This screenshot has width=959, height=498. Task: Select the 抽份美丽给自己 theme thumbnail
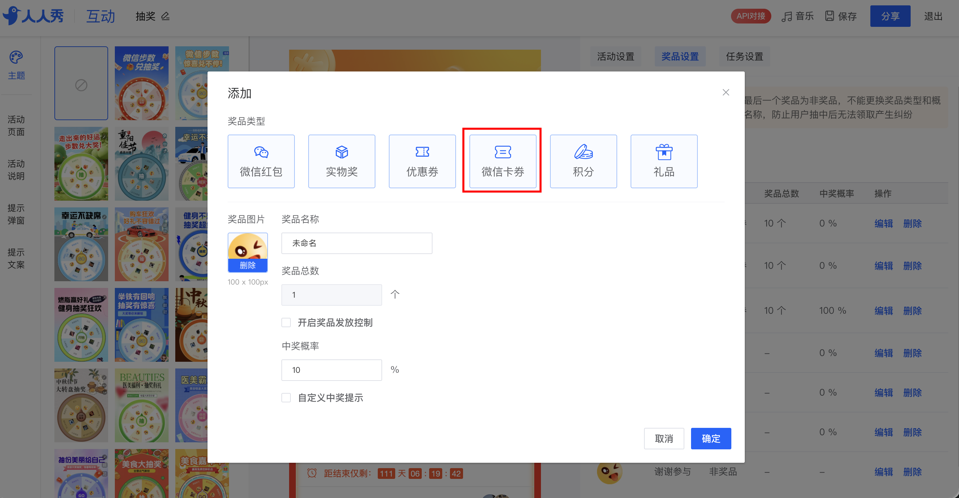(81, 474)
